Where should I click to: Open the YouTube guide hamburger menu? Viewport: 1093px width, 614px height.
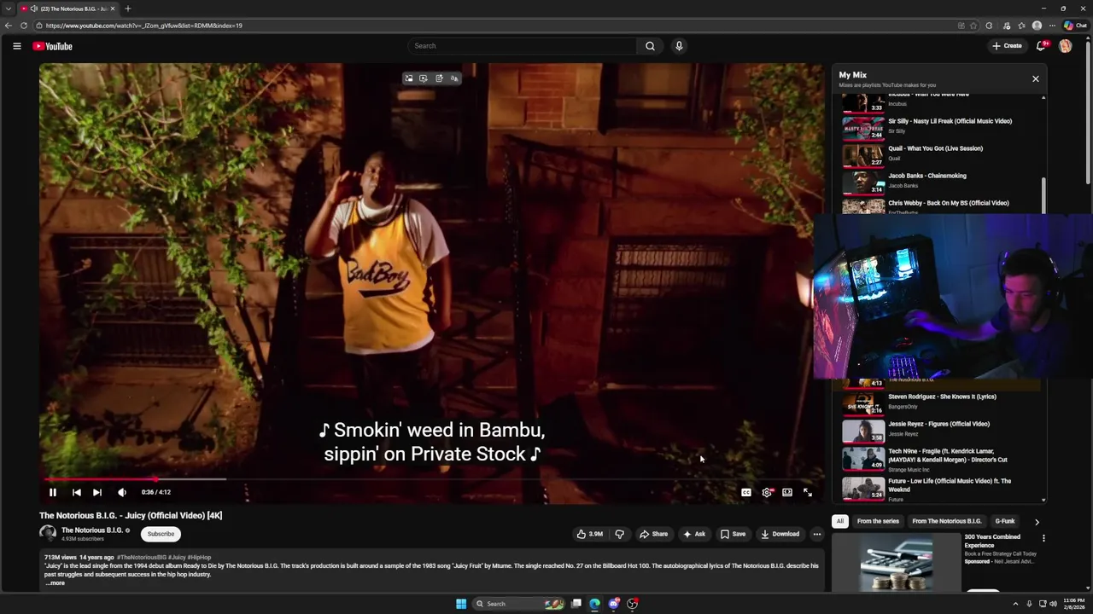tap(16, 46)
